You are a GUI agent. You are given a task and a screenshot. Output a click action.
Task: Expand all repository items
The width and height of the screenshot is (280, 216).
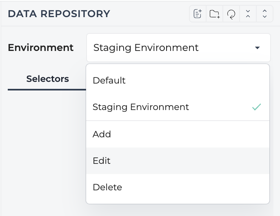pos(264,14)
